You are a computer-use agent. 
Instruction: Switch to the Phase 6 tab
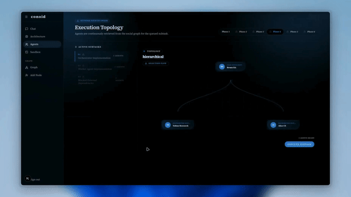309,32
